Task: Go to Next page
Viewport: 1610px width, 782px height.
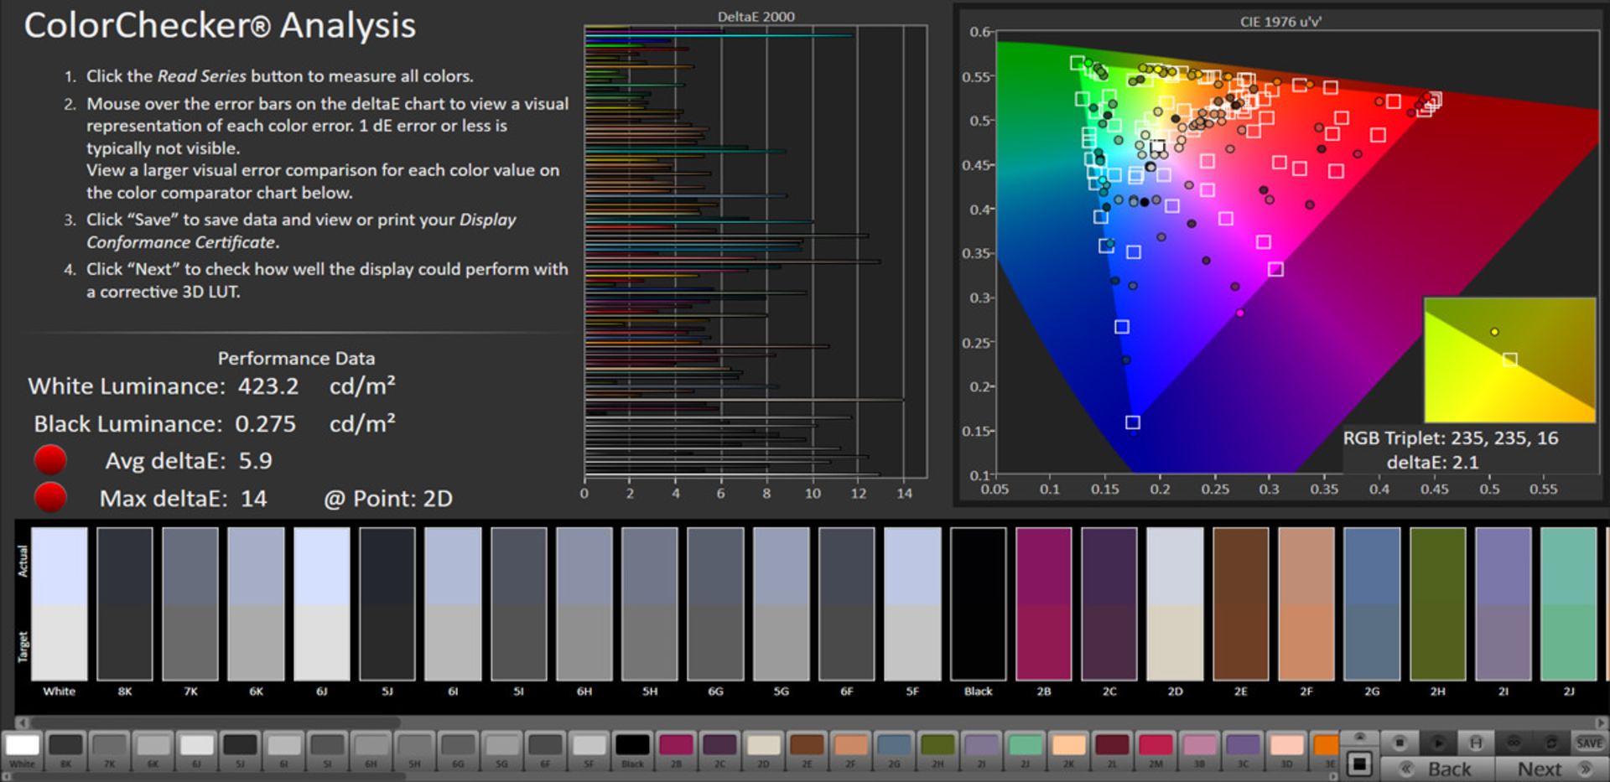Action: pyautogui.click(x=1551, y=769)
